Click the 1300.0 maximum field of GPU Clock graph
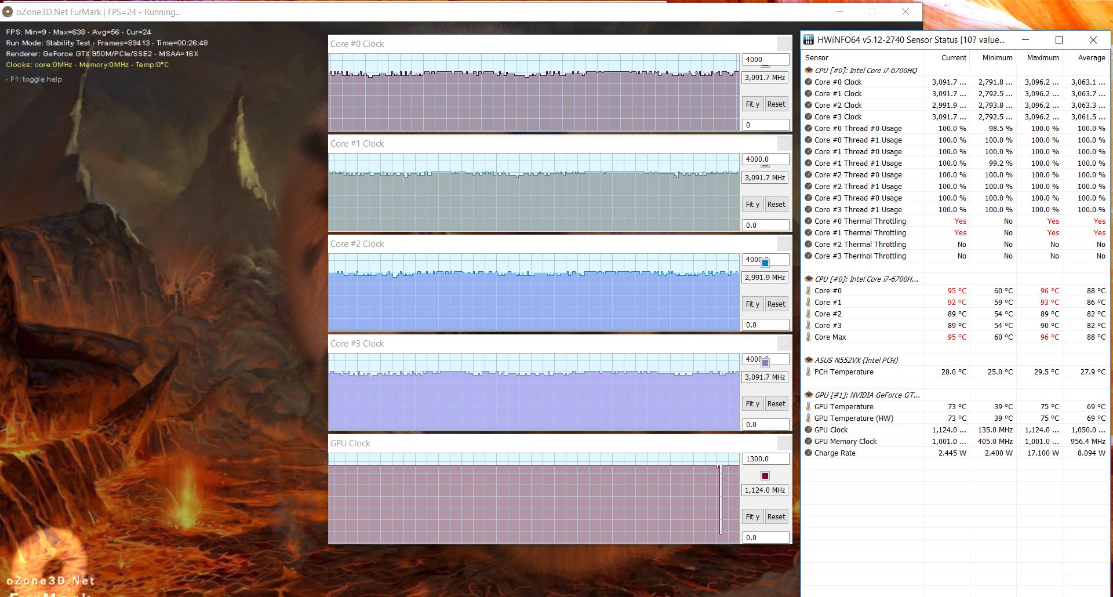Image resolution: width=1113 pixels, height=597 pixels. (x=766, y=459)
